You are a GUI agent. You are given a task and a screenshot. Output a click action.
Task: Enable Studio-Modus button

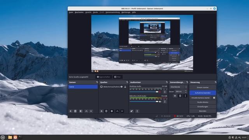[x=203, y=102]
